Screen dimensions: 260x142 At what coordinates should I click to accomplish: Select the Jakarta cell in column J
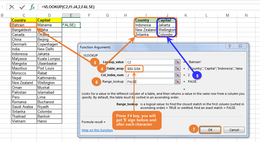[167, 25]
